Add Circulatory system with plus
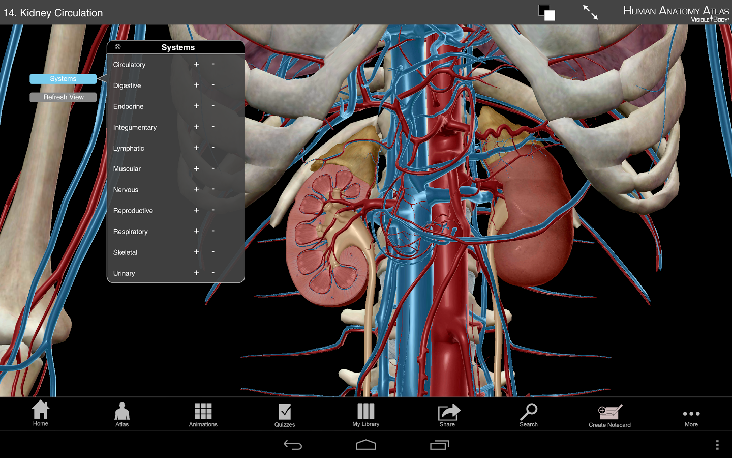Viewport: 732px width, 458px height. click(196, 64)
